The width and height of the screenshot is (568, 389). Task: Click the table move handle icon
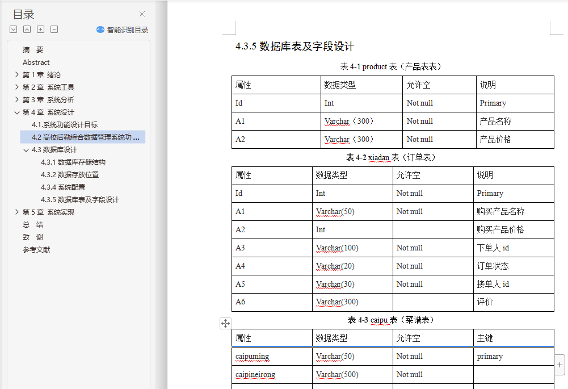point(225,323)
